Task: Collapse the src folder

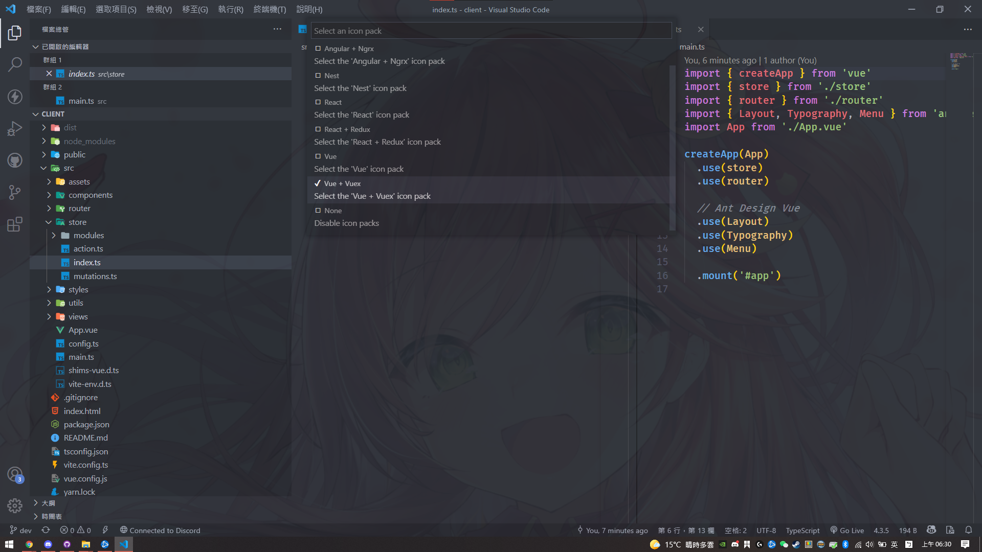Action: click(x=44, y=168)
